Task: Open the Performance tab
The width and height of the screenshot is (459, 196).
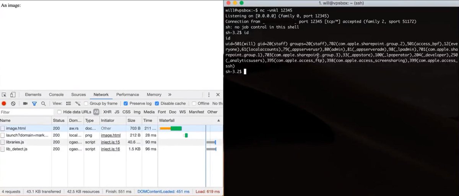Action: [128, 95]
